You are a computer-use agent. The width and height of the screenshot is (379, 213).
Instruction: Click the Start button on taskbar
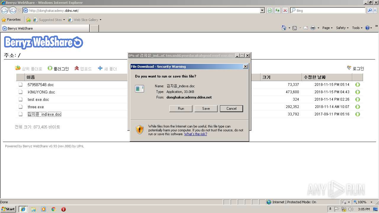click(x=8, y=209)
